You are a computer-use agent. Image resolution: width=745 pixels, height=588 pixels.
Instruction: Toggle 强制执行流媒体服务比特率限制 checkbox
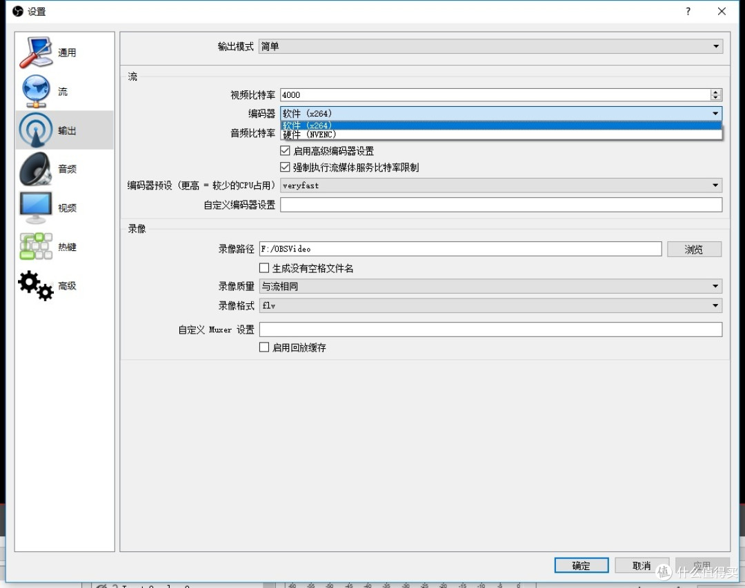click(285, 168)
